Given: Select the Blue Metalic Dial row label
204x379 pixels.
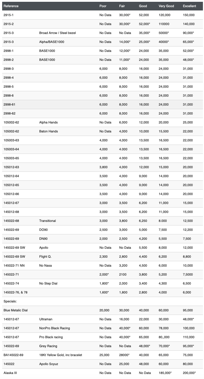Looking at the screenshot, I should 15,310.
